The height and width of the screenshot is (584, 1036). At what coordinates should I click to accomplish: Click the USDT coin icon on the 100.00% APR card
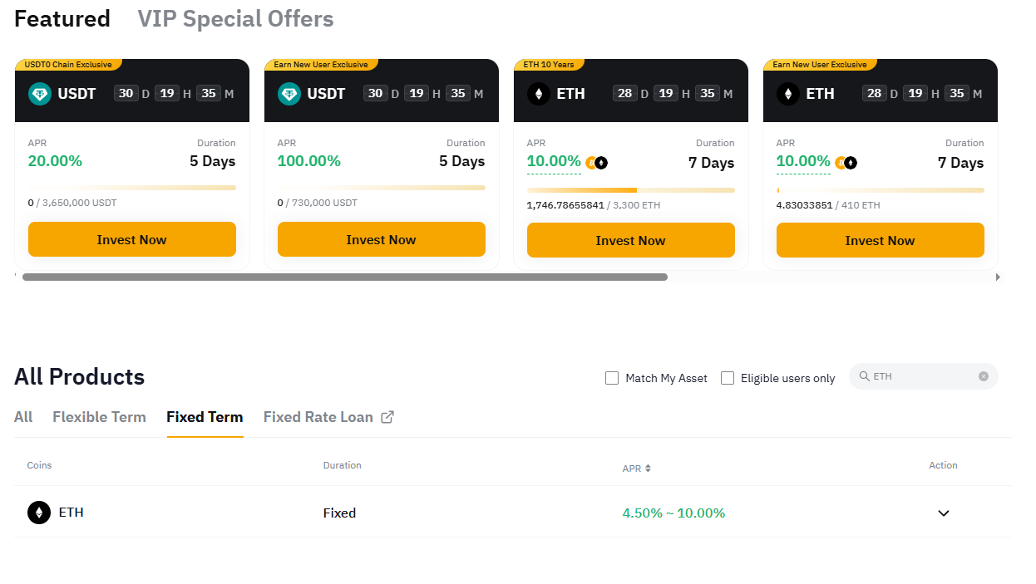click(289, 94)
